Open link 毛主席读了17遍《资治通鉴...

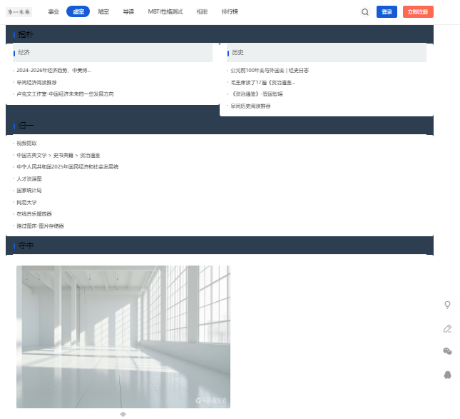pos(263,83)
